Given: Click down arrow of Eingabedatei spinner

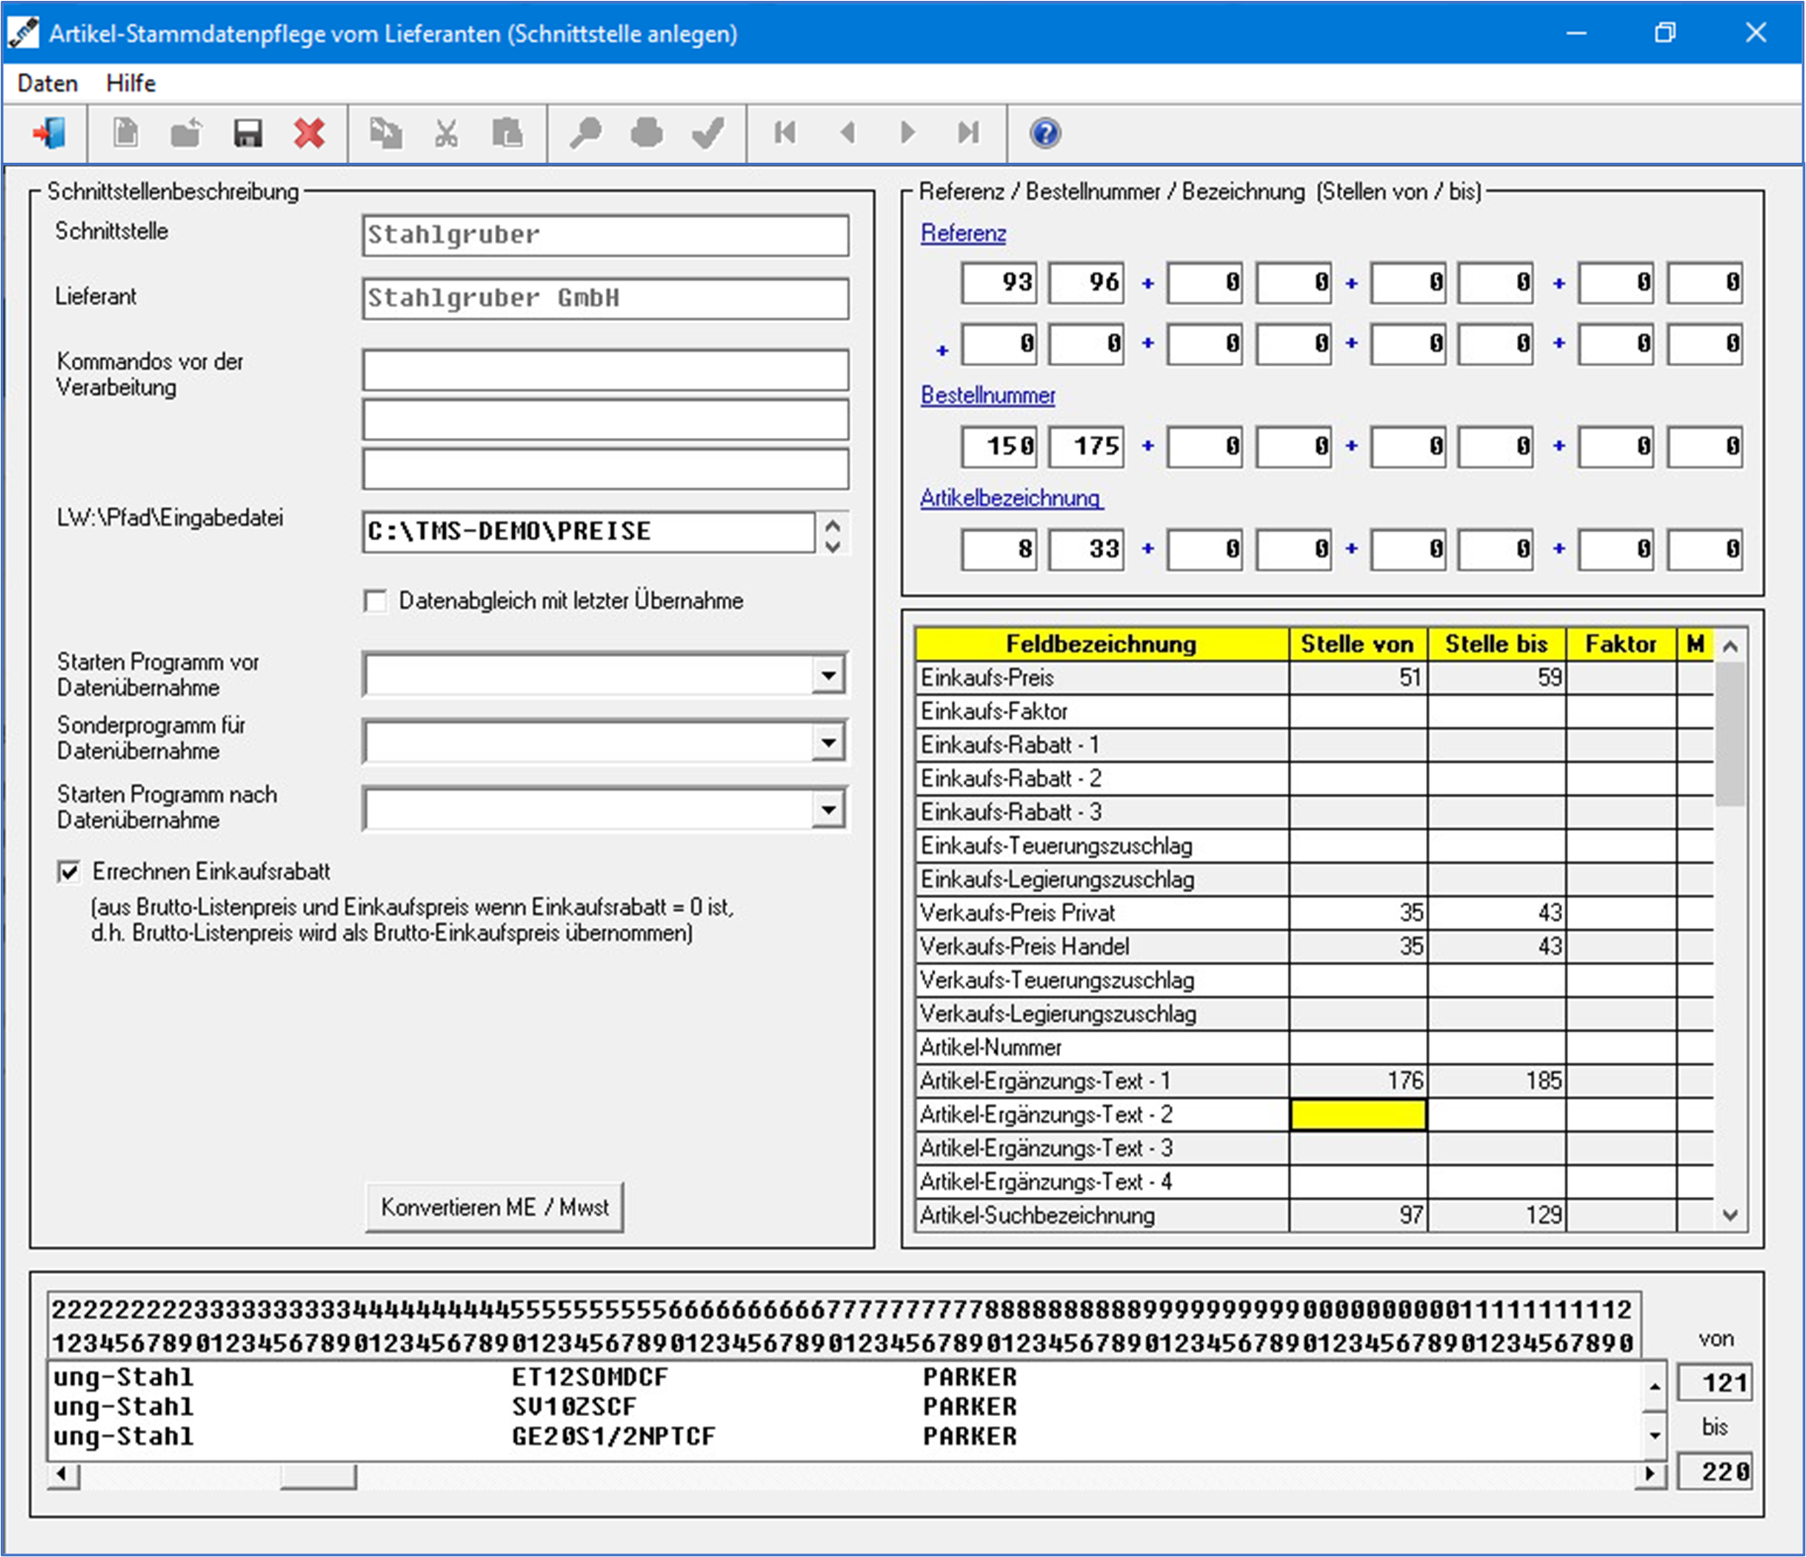Looking at the screenshot, I should [x=833, y=546].
